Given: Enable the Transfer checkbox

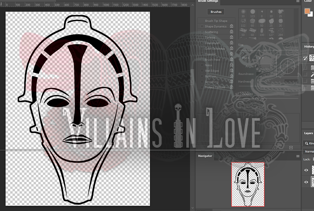Looking at the screenshot, I should click(202, 54).
